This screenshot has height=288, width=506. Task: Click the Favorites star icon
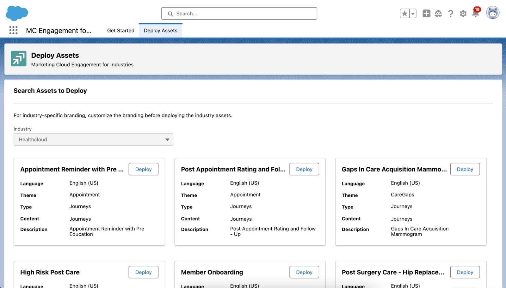click(404, 14)
